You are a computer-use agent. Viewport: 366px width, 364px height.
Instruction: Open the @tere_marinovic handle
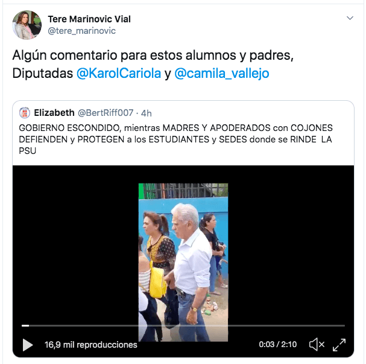tap(81, 31)
